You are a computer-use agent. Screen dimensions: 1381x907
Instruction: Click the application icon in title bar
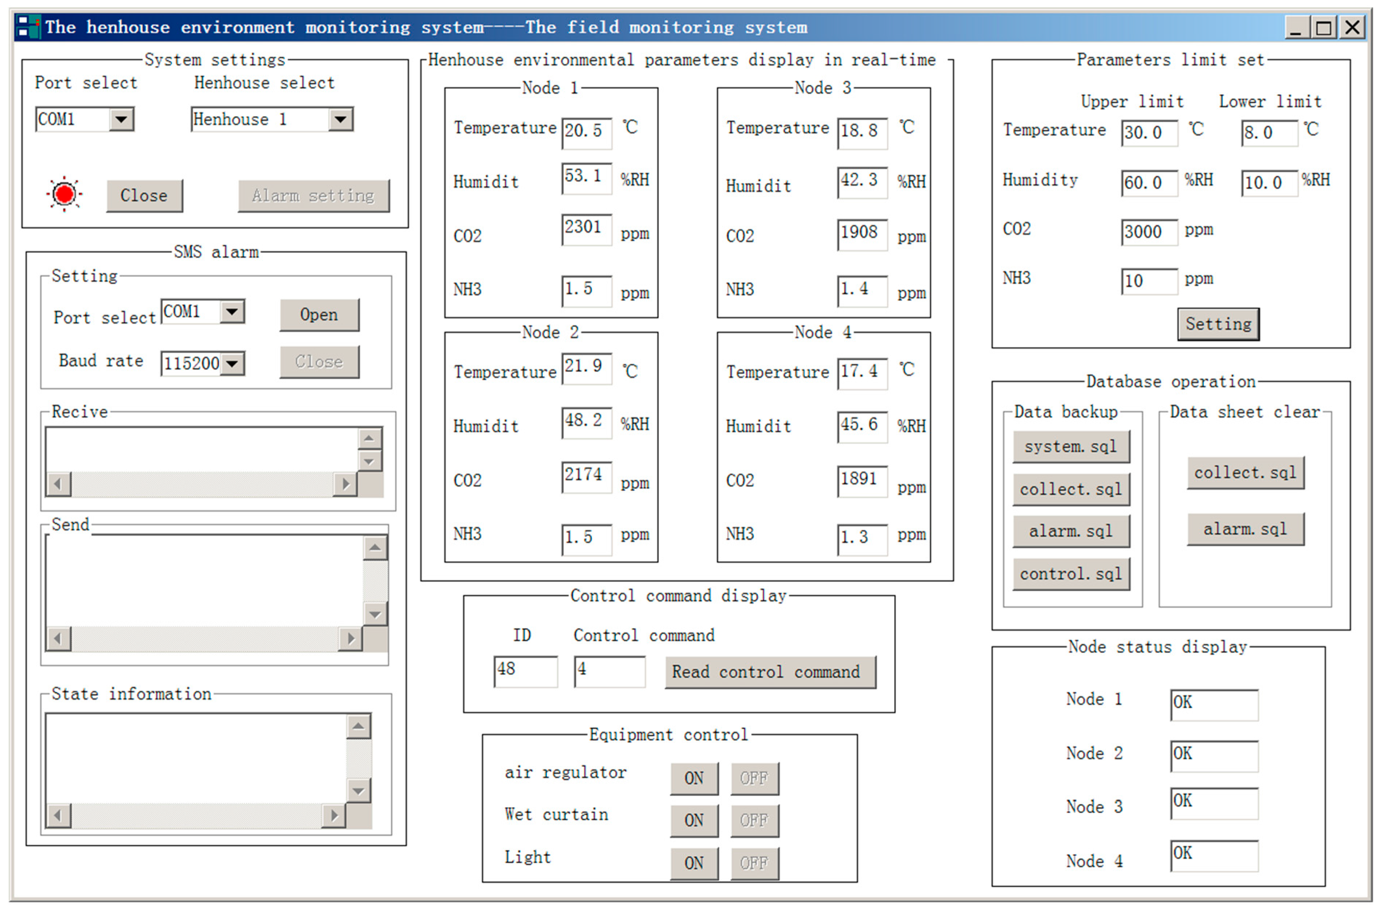(x=28, y=27)
